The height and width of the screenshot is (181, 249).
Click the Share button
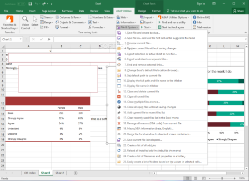tap(239, 11)
